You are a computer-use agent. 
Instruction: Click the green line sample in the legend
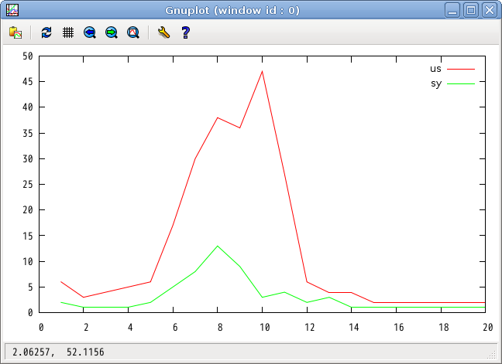(461, 83)
